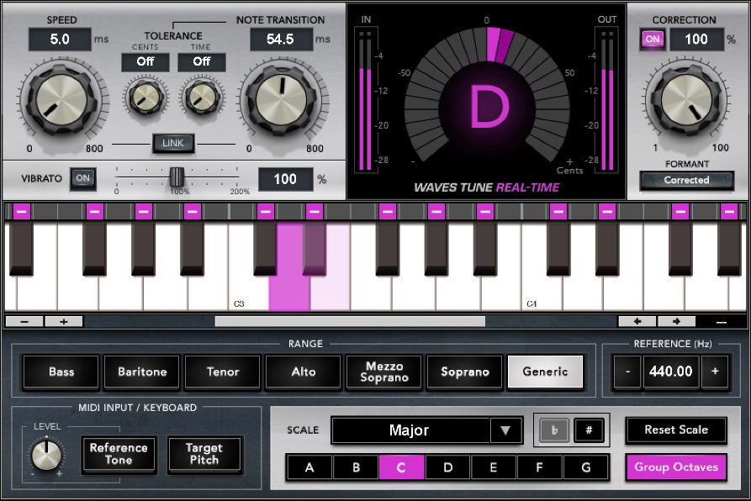The image size is (751, 501).
Task: Click Vibrato percent value 100
Action: [x=285, y=179]
